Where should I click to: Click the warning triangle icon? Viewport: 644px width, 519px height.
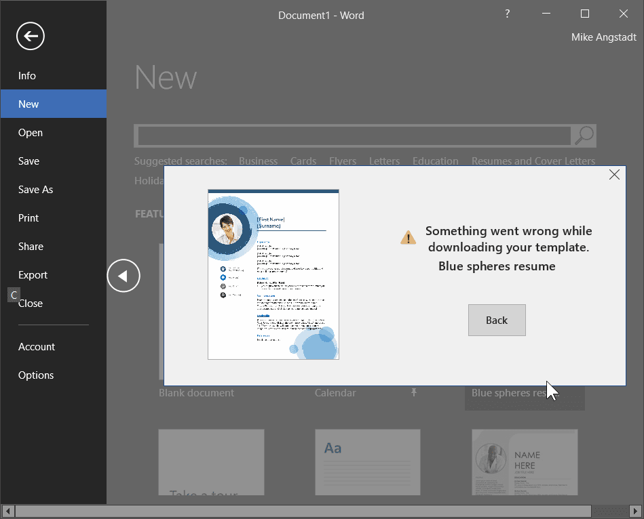(x=408, y=237)
